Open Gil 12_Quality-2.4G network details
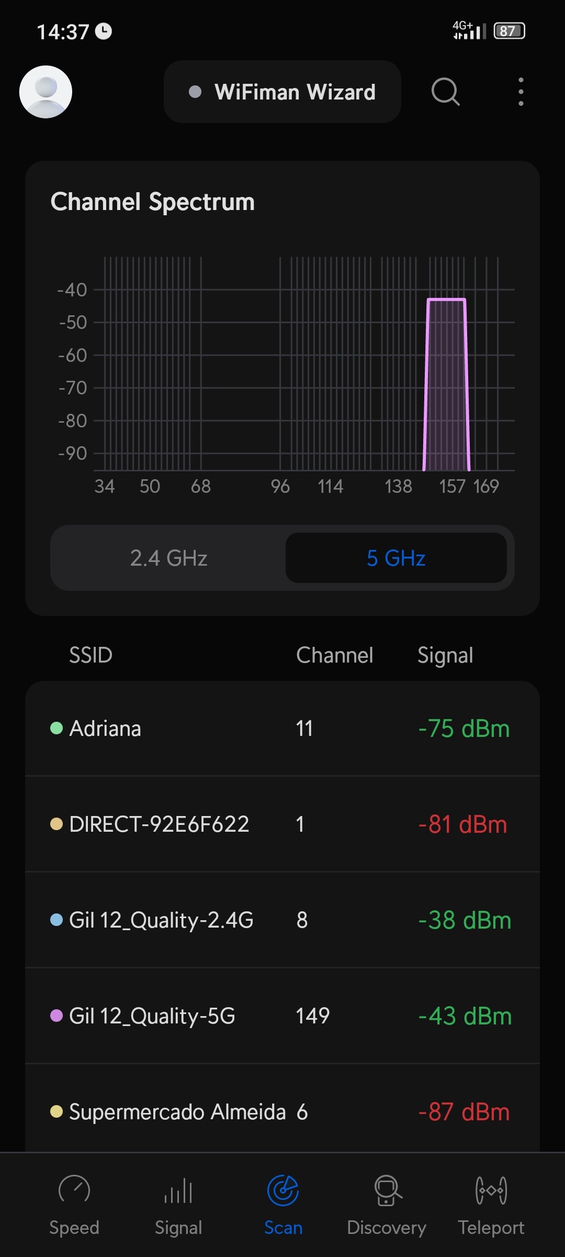The width and height of the screenshot is (565, 1257). pos(282,920)
